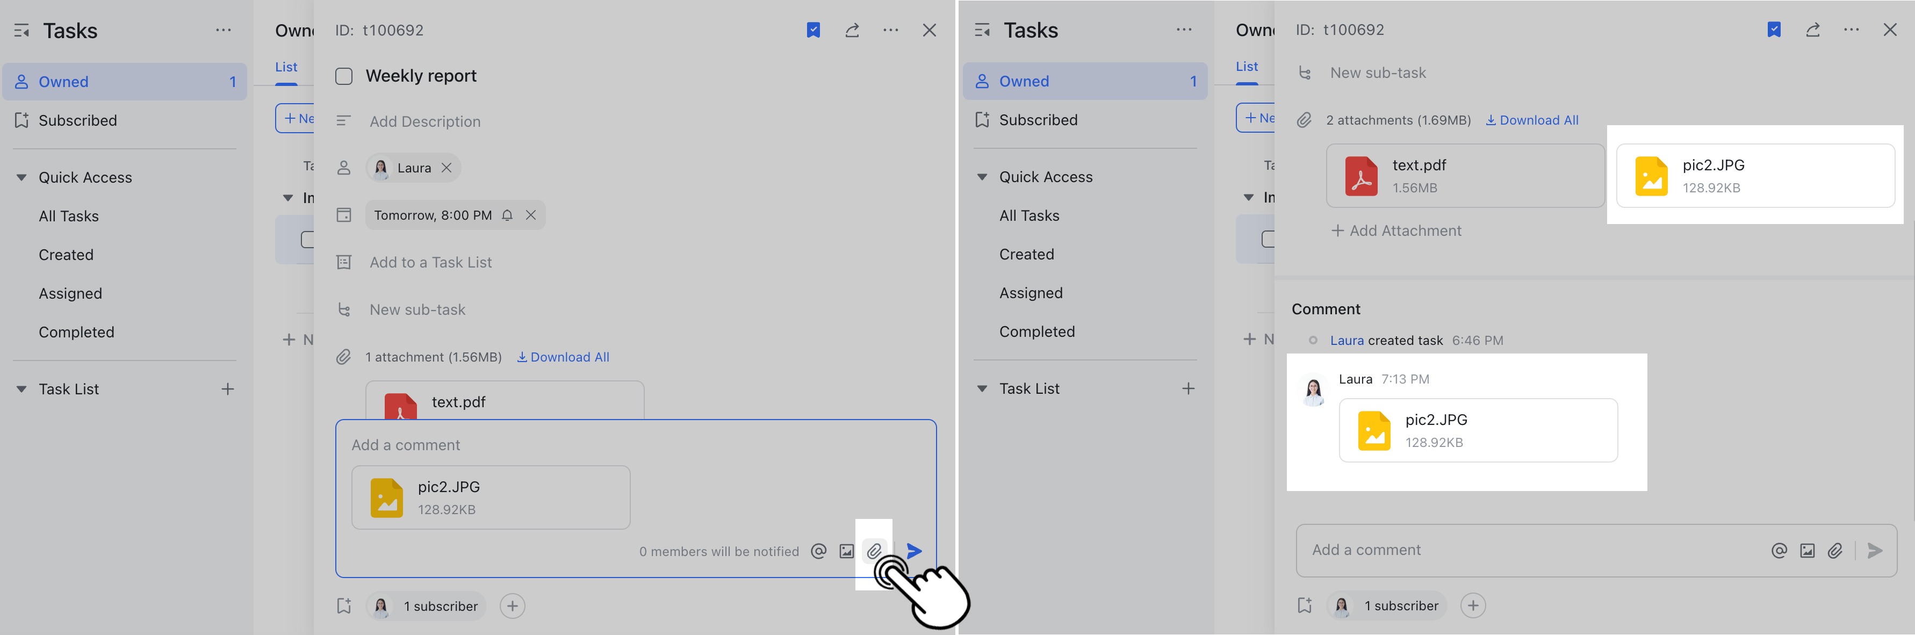Add a due date reminder via calendar icon

coord(343,215)
